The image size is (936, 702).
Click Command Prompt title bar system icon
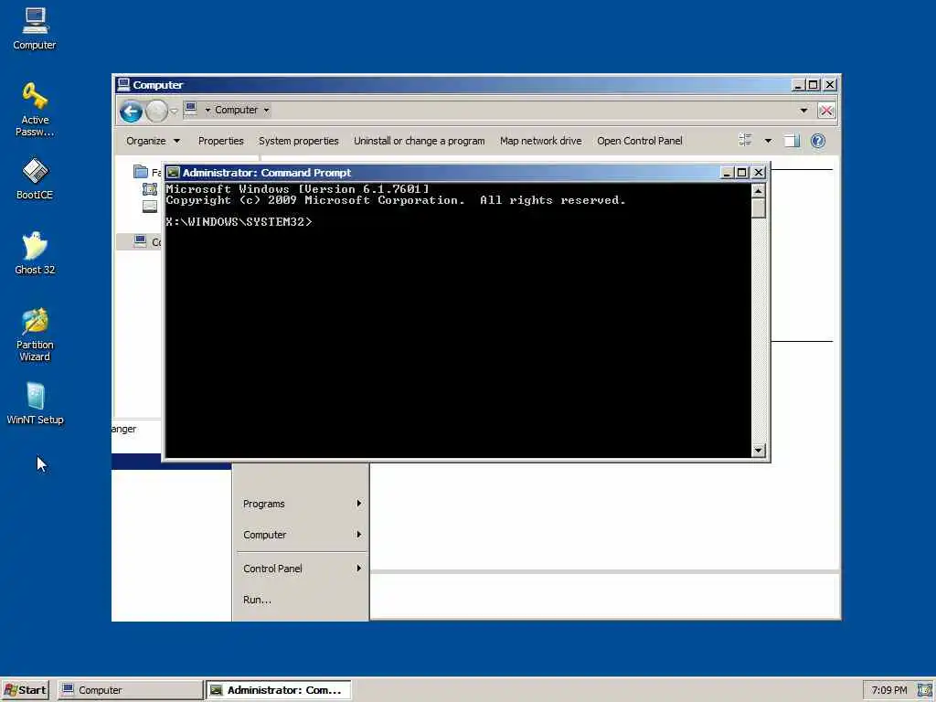[x=173, y=173]
